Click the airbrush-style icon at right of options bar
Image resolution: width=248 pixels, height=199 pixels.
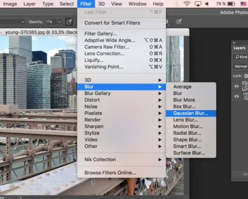(179, 21)
